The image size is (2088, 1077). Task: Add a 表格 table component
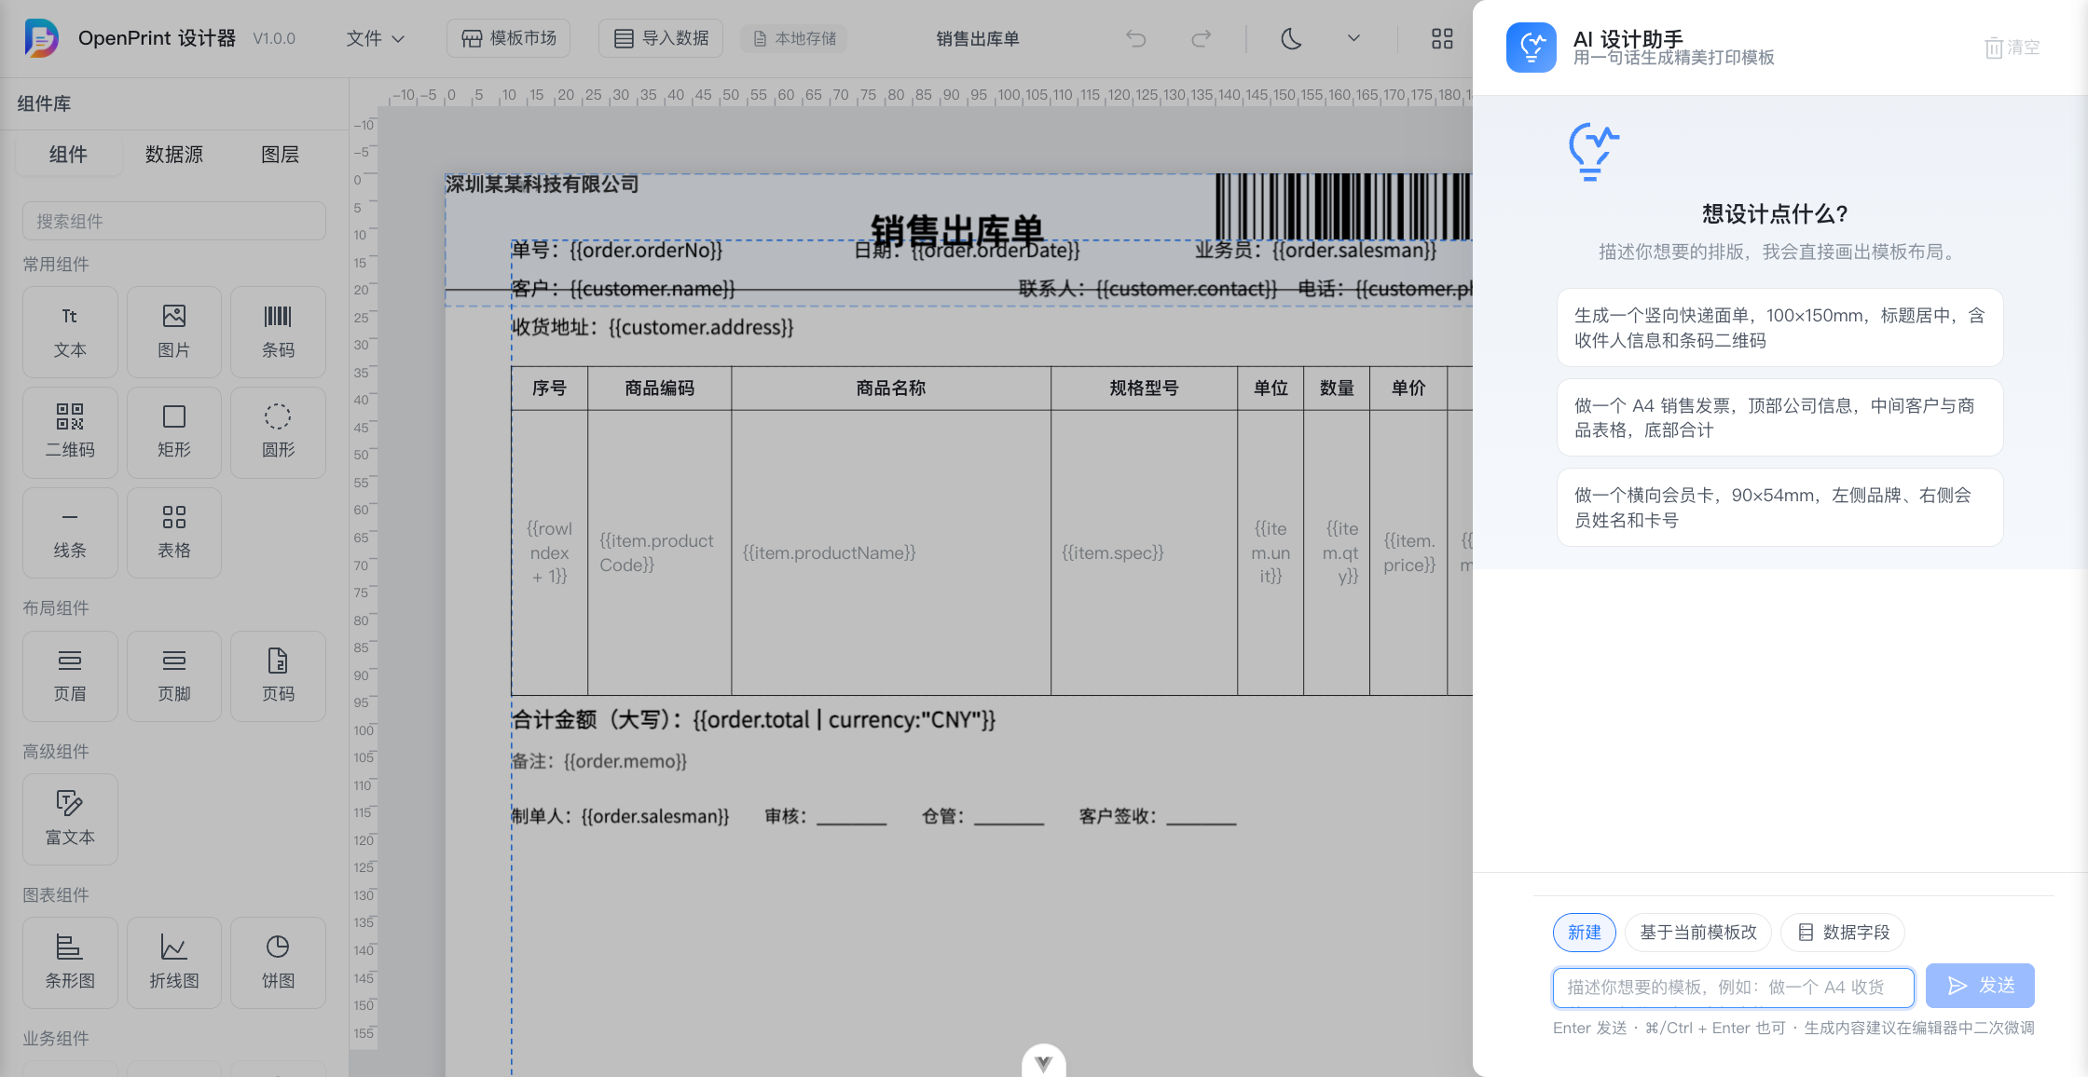coord(174,533)
